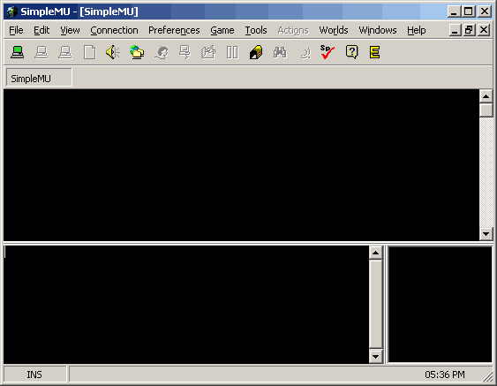Toggle sound with the speaker icon

113,52
